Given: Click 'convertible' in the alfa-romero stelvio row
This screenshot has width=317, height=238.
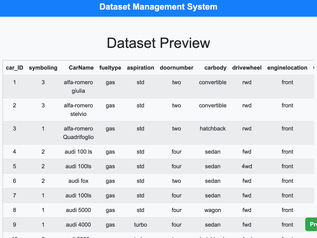Looking at the screenshot, I should pyautogui.click(x=213, y=105).
